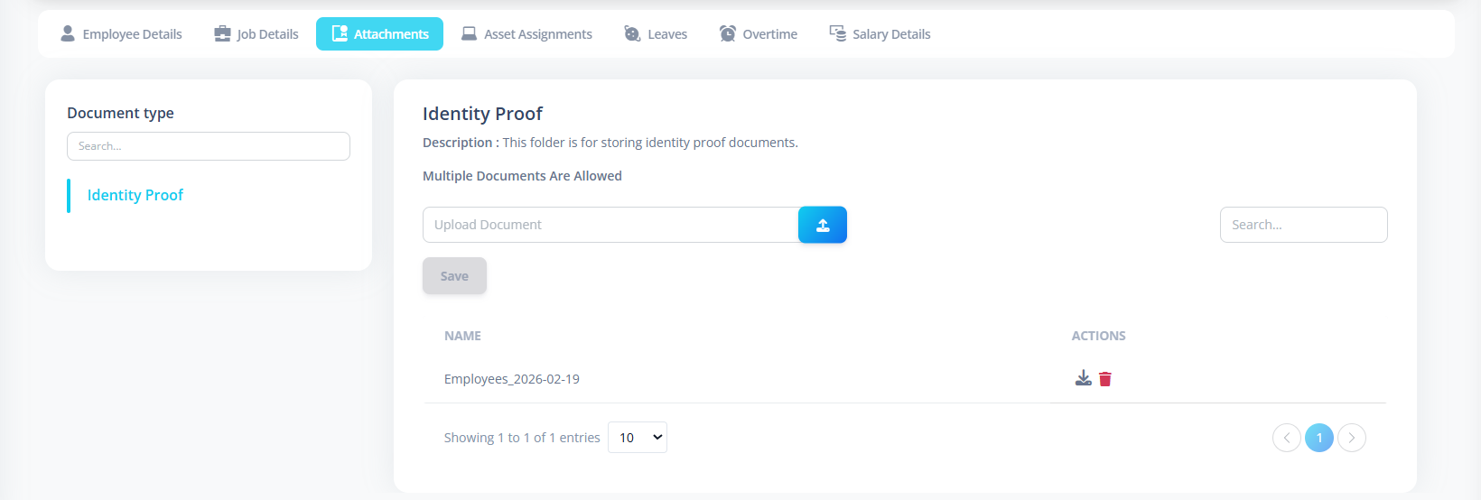Screen dimensions: 1481x500
Task: Select the Attachments tab
Action: click(379, 34)
